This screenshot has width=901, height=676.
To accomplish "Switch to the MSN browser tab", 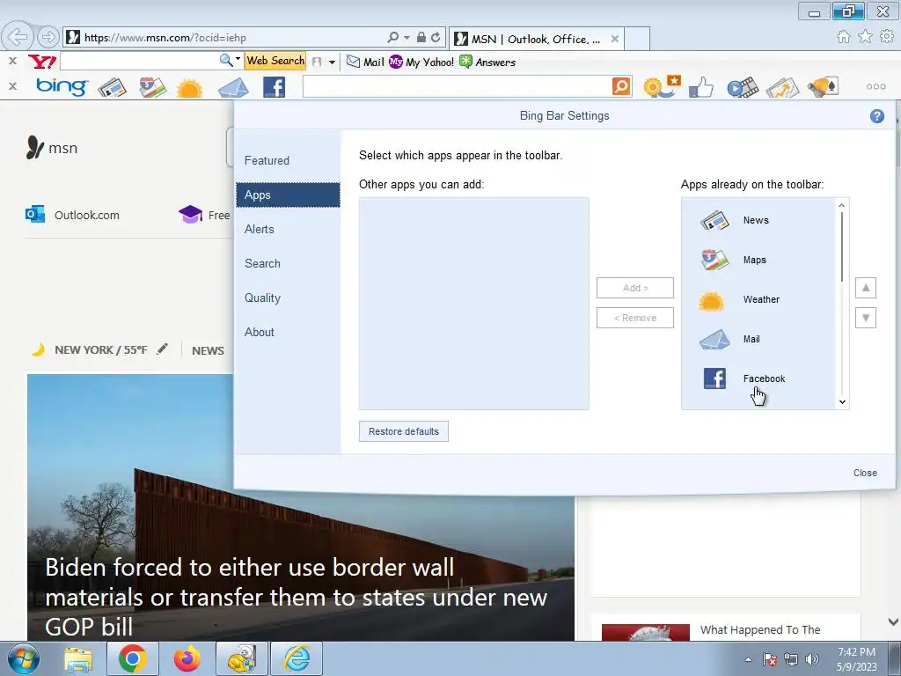I will pos(534,39).
